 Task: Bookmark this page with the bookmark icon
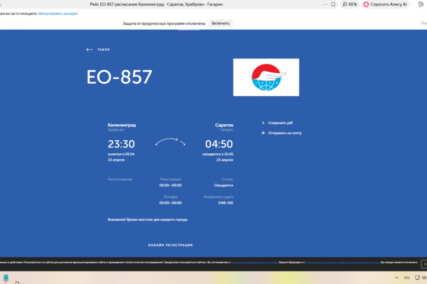pos(333,4)
